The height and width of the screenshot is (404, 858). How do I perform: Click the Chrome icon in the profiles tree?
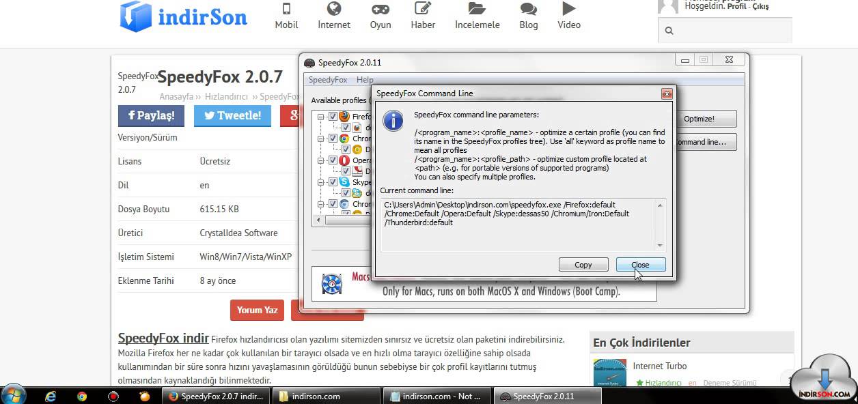(x=344, y=139)
